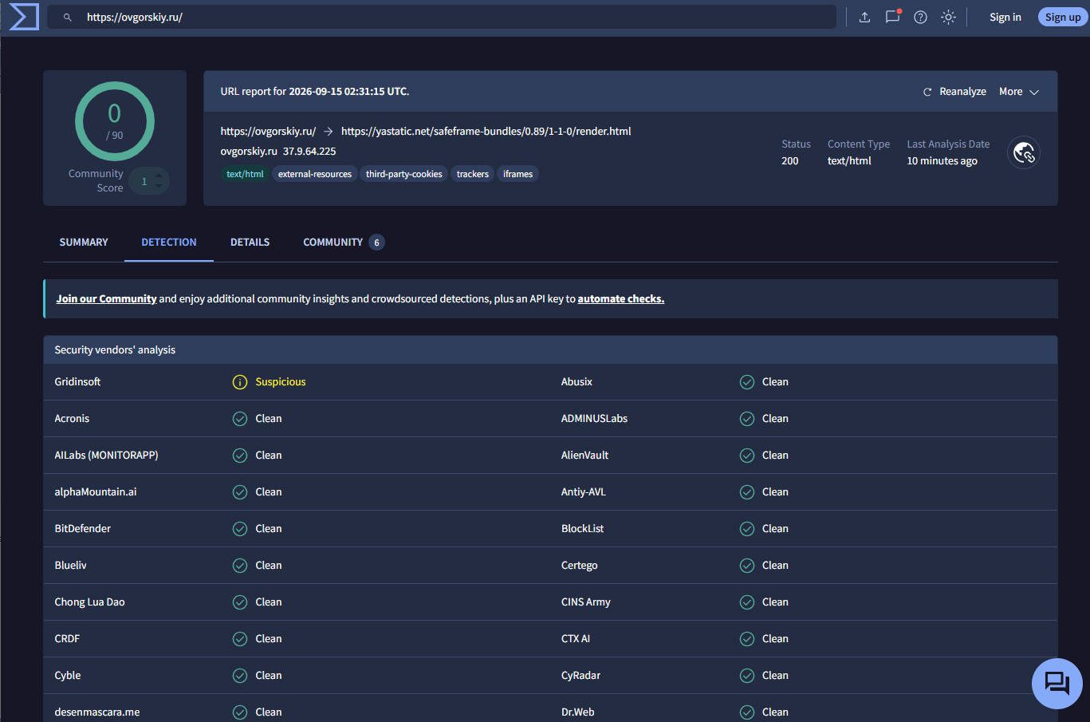The image size is (1090, 722).
Task: Focus the URL search input field
Action: 442,17
